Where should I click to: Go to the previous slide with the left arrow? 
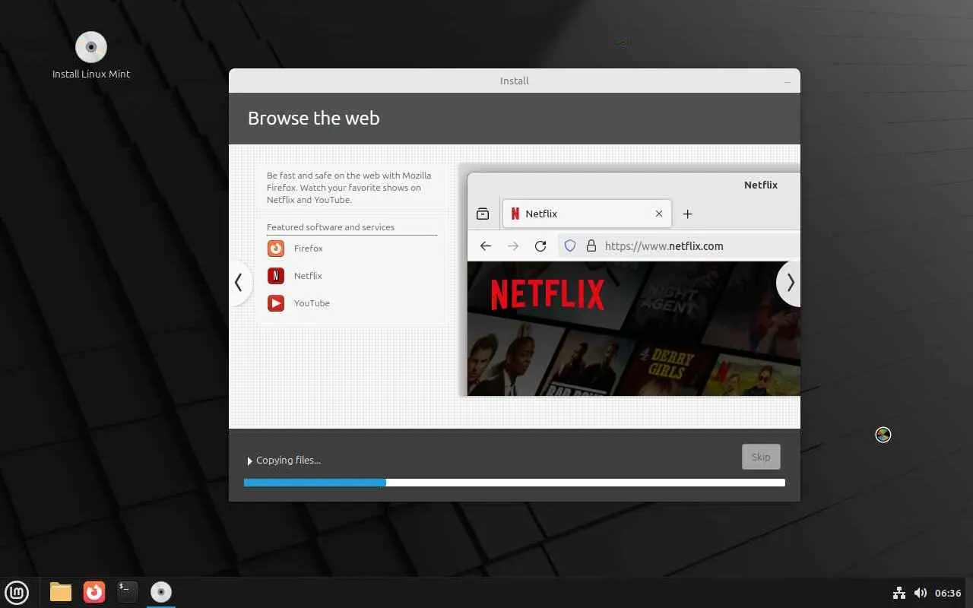[x=239, y=283]
